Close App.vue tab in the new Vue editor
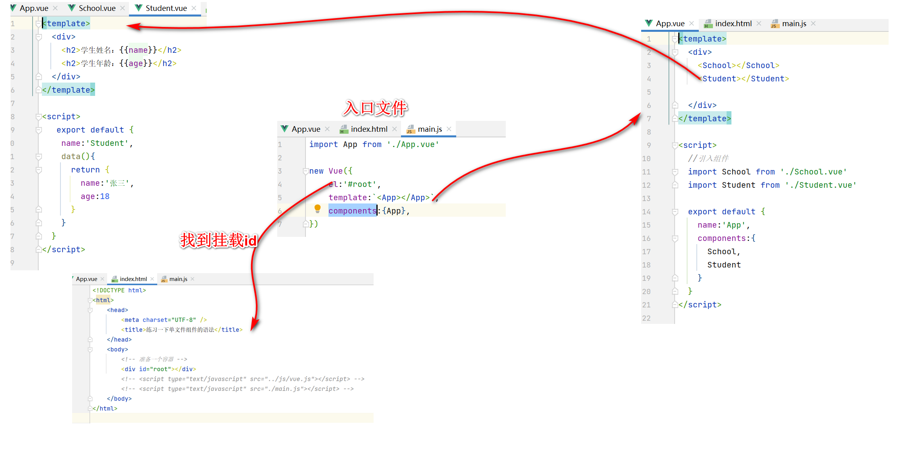Image resolution: width=914 pixels, height=475 pixels. click(x=327, y=129)
